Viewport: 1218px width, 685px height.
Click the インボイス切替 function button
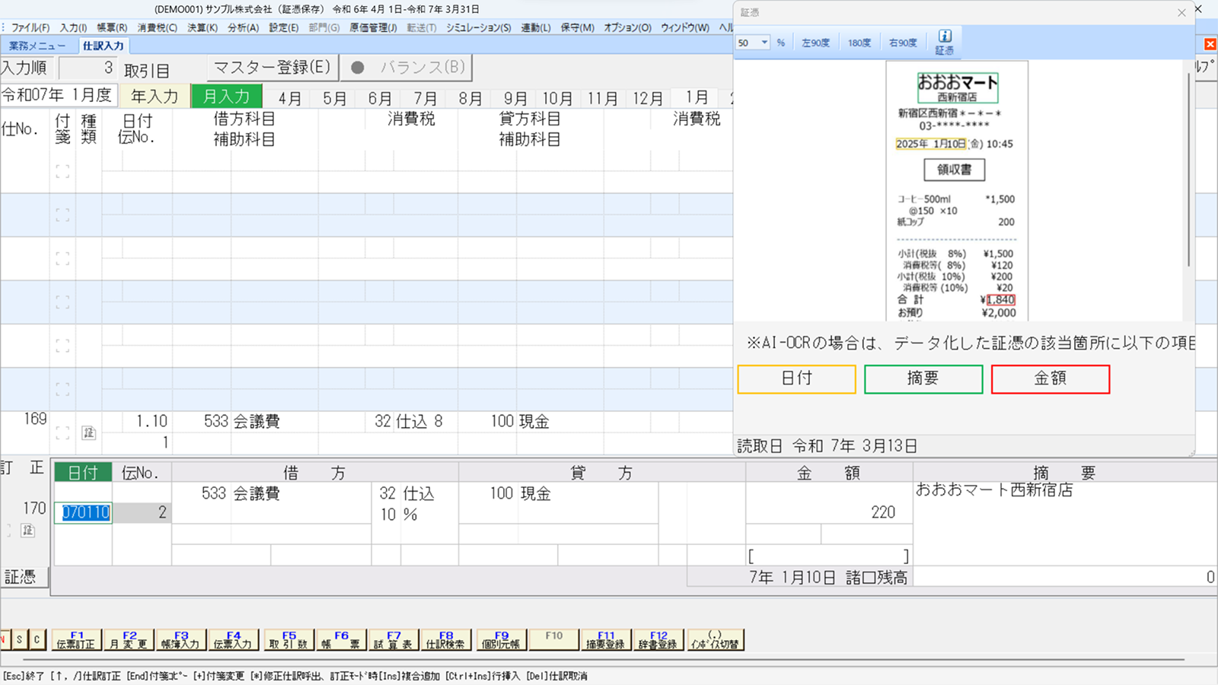(x=715, y=640)
